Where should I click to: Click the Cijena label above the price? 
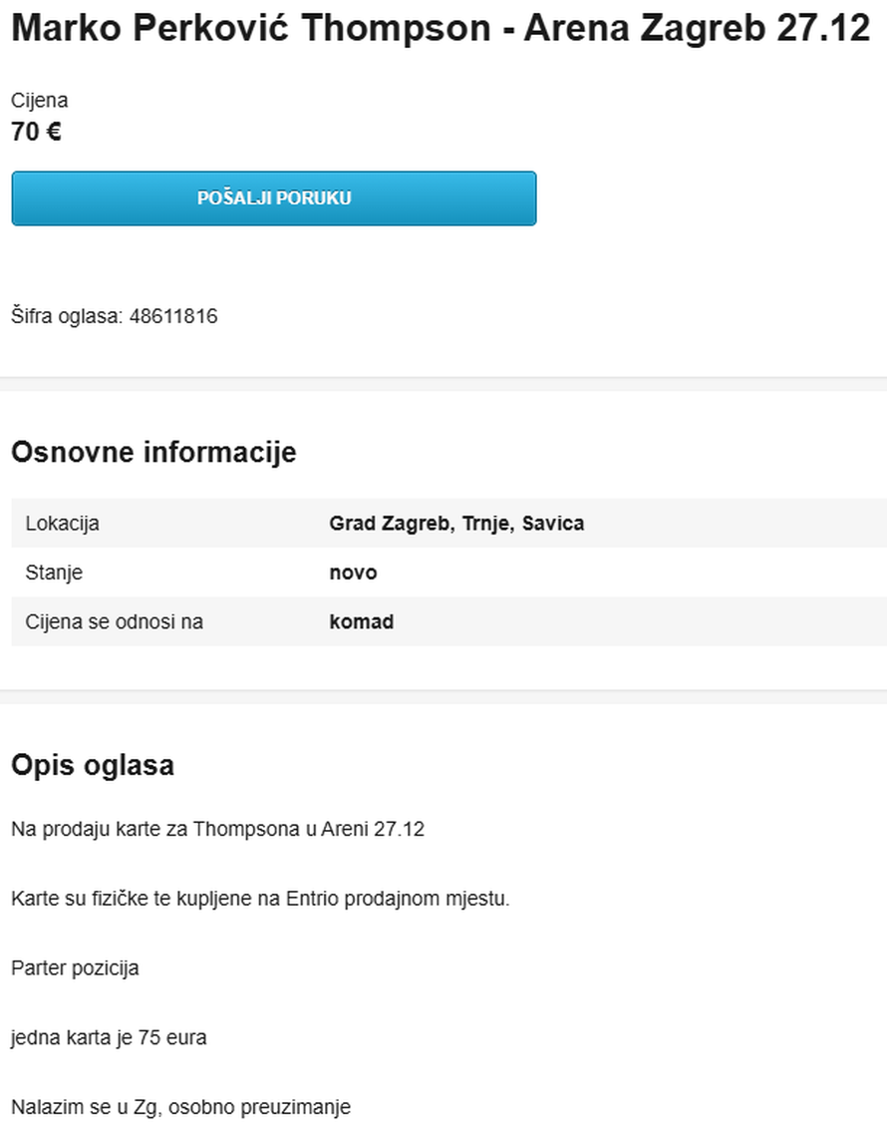click(39, 100)
